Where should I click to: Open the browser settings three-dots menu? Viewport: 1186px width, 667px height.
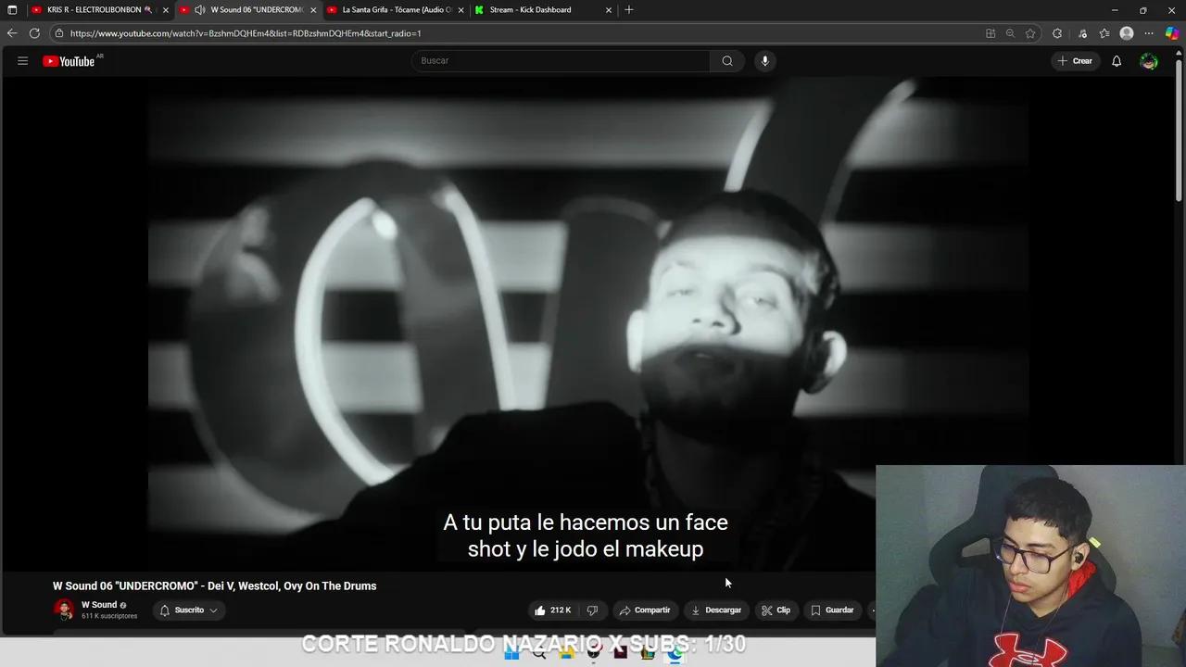[x=1149, y=33]
